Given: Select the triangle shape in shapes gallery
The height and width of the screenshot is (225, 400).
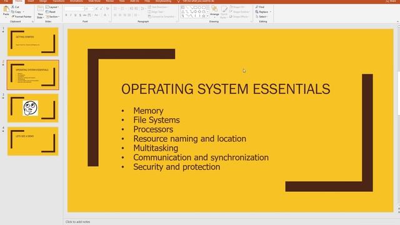Looking at the screenshot, I should pyautogui.click(x=183, y=12).
